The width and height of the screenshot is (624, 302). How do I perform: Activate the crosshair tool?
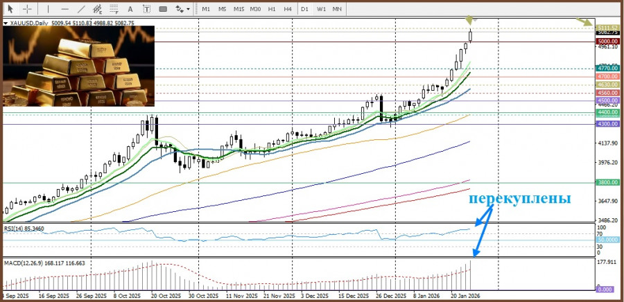pyautogui.click(x=27, y=9)
